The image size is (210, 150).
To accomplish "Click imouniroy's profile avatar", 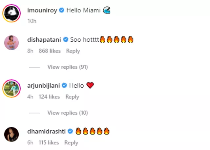I will pyautogui.click(x=12, y=13).
